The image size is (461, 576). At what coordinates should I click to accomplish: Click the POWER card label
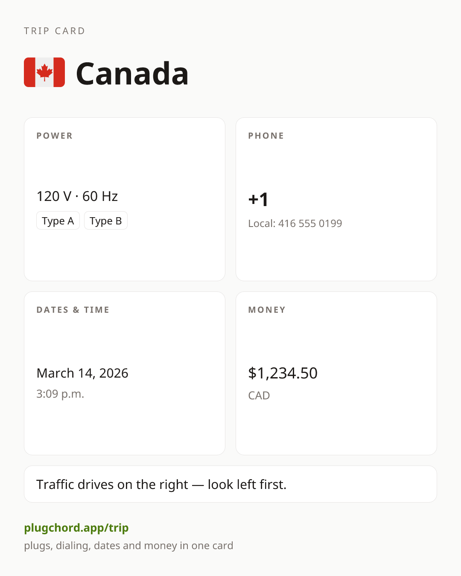55,136
